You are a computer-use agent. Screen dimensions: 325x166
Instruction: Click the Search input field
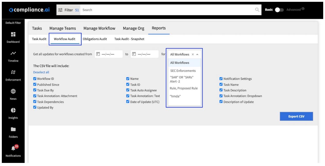pyautogui.click(x=167, y=10)
